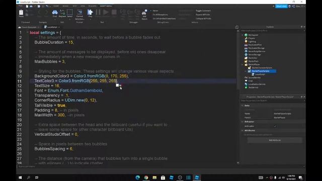Open the Windows Start menu
Image resolution: width=322 pixels, height=181 pixels.
coord(20,177)
